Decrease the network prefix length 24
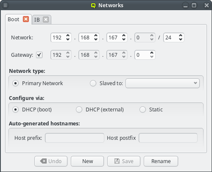Image resolution: width=212 pixels, height=172 pixels. point(181,39)
